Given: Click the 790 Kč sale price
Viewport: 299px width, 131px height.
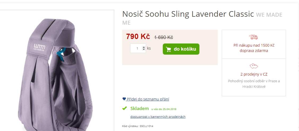Looking at the screenshot, I should point(138,37).
